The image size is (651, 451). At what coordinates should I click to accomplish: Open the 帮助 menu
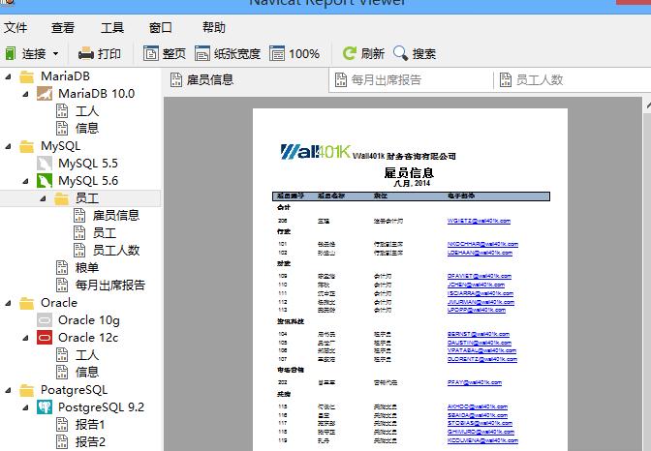pyautogui.click(x=214, y=28)
